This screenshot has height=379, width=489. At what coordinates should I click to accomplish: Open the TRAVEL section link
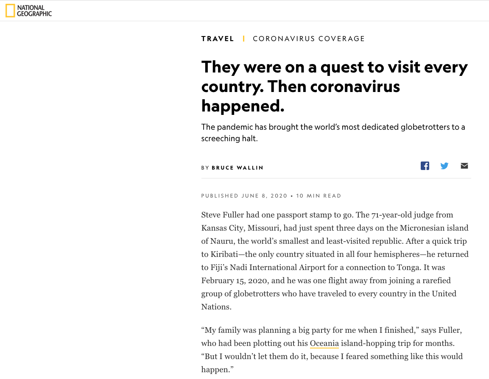coord(218,39)
